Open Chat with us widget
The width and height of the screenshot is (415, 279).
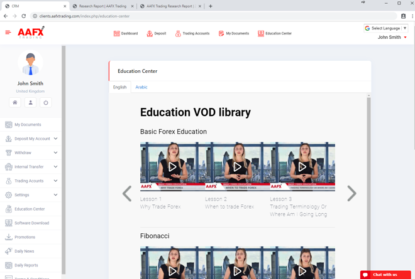click(385, 275)
